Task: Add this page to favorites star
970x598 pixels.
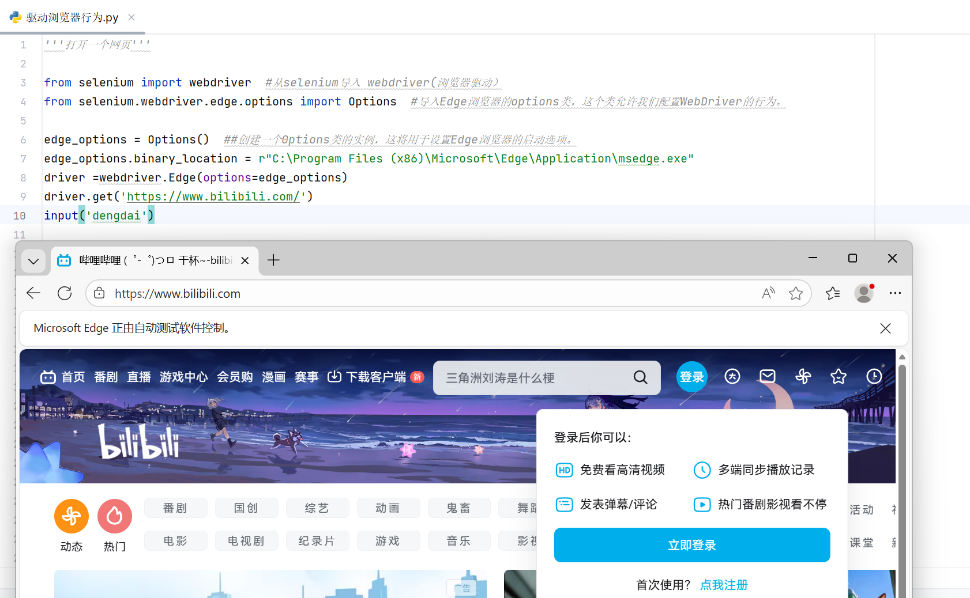Action: 796,293
